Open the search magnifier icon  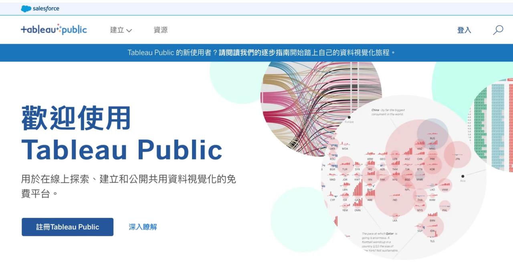[498, 30]
